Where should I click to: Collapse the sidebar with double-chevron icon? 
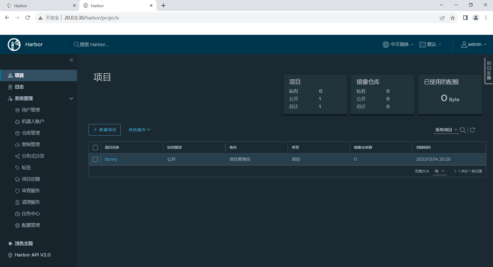point(71,60)
